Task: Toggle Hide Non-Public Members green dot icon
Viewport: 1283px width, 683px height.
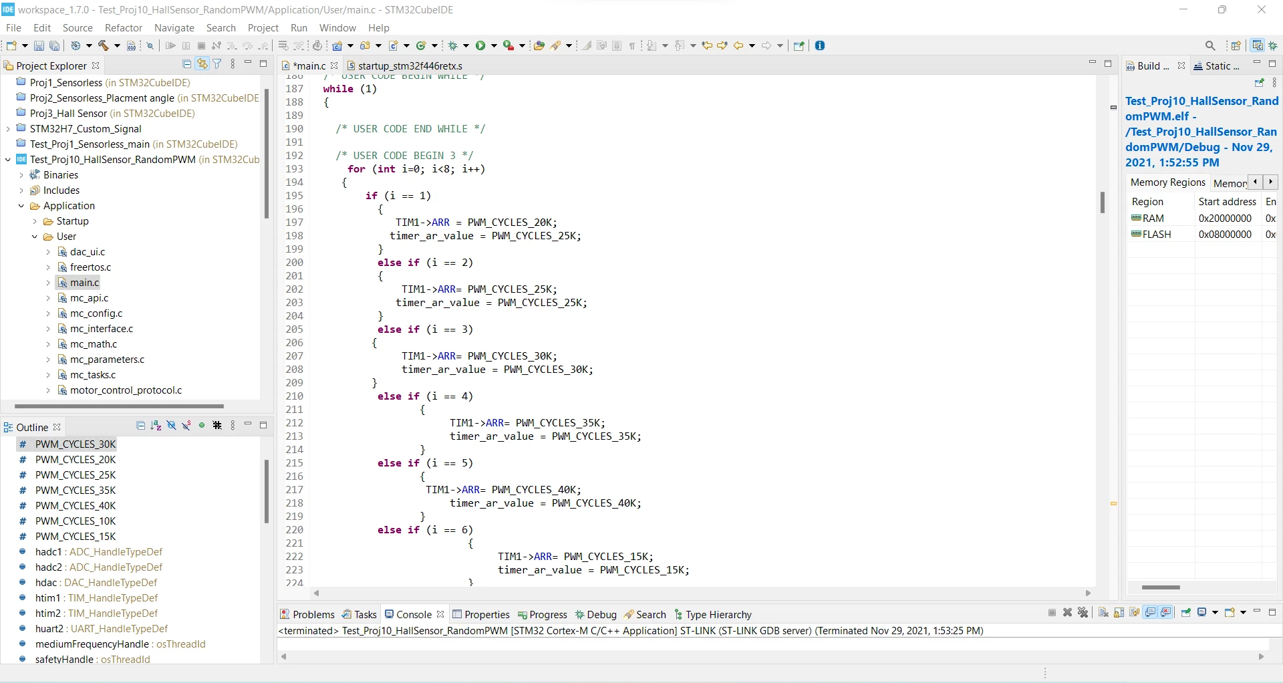Action: tap(202, 426)
